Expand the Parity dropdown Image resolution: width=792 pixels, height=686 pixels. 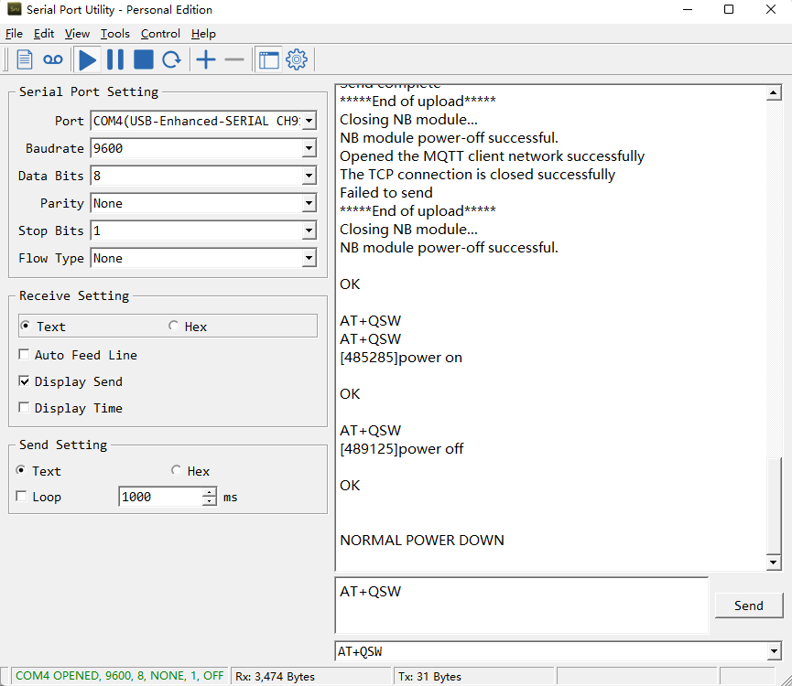[x=309, y=203]
